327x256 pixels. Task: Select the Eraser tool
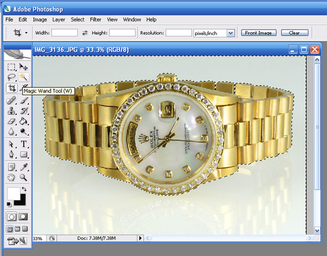[11, 121]
